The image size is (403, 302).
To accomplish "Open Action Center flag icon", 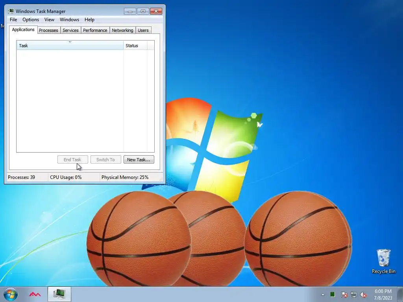I will pos(344,295).
